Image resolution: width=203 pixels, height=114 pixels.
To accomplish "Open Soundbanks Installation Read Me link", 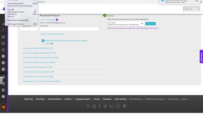I will [x=39, y=62].
